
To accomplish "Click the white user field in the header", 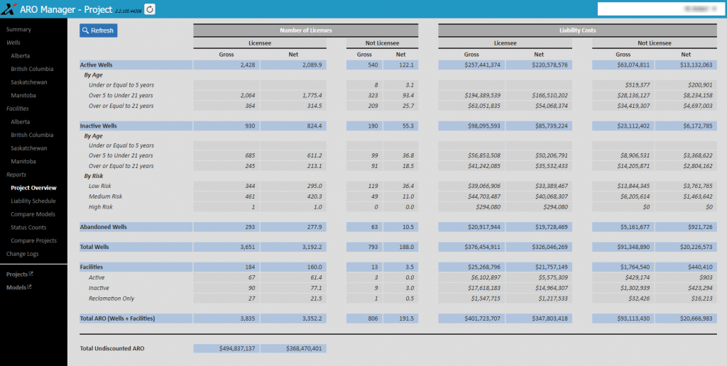I will (657, 9).
